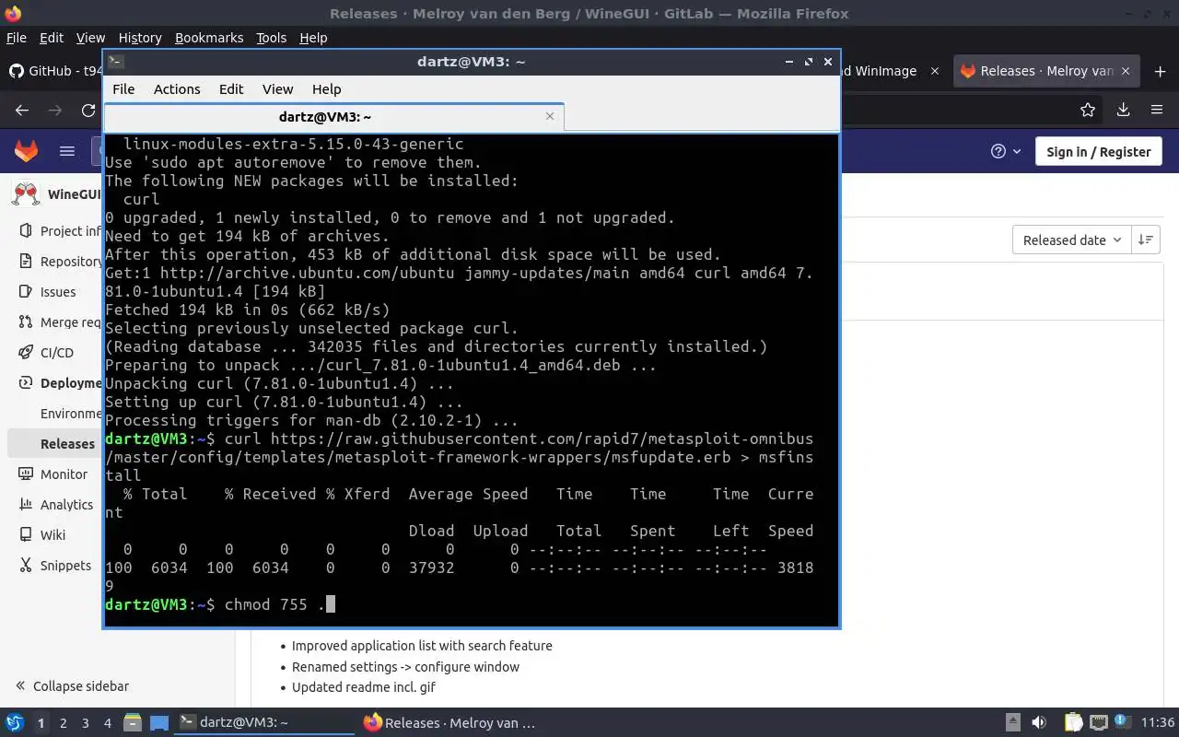Click the Wiki book sidebar icon
Image resolution: width=1179 pixels, height=737 pixels.
tap(25, 535)
